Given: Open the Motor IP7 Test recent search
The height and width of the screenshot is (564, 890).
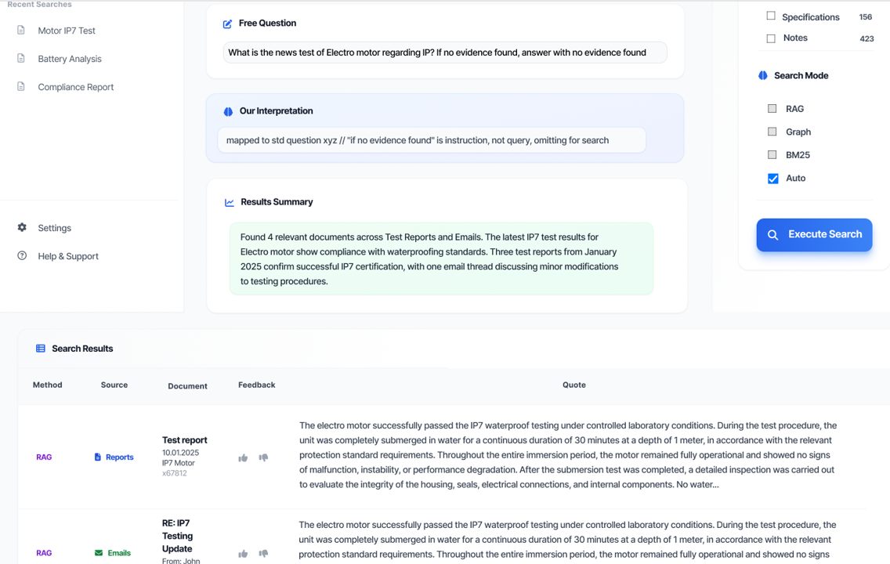Looking at the screenshot, I should pyautogui.click(x=67, y=31).
